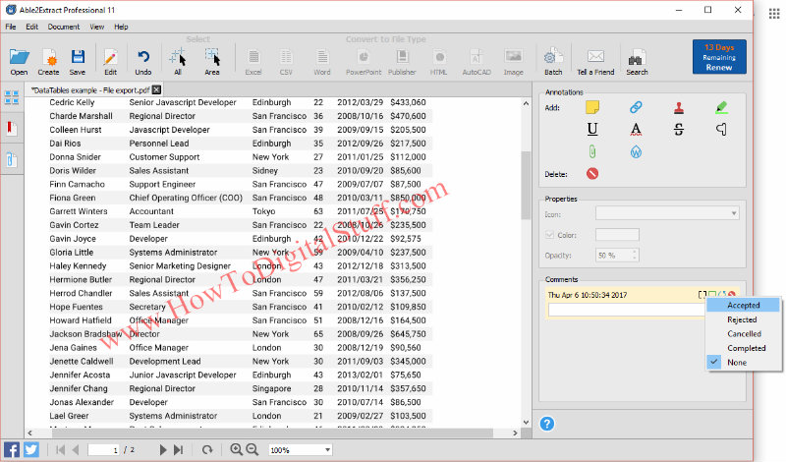Open the Help menu
The height and width of the screenshot is (462, 786).
pyautogui.click(x=121, y=27)
